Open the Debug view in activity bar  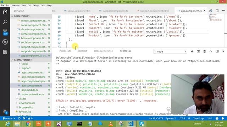pos(5,42)
